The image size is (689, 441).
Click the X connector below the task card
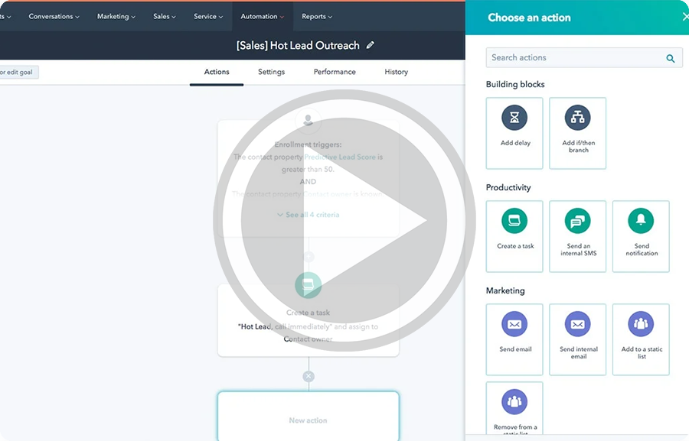[309, 376]
